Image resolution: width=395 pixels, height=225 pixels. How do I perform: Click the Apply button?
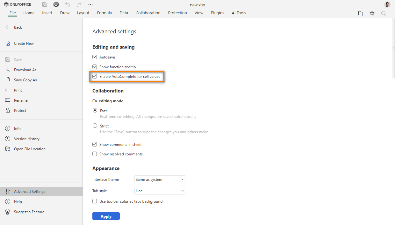(106, 216)
